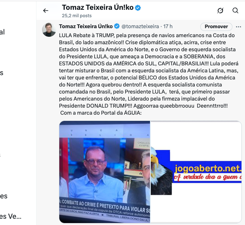
Task: Open Tomaz Teixeira's profile avatar
Action: [x=49, y=30]
